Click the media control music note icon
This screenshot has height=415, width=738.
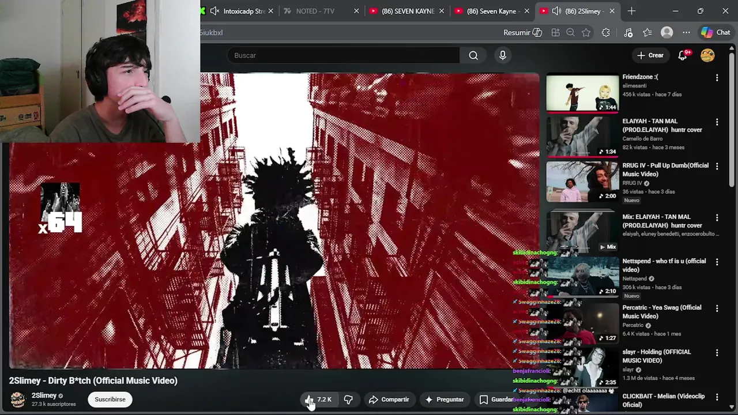(628, 33)
